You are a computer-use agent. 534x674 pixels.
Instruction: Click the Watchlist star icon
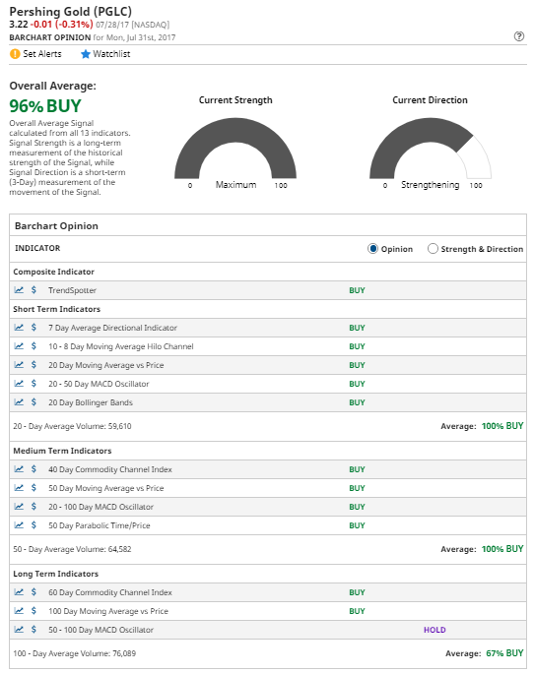click(85, 54)
